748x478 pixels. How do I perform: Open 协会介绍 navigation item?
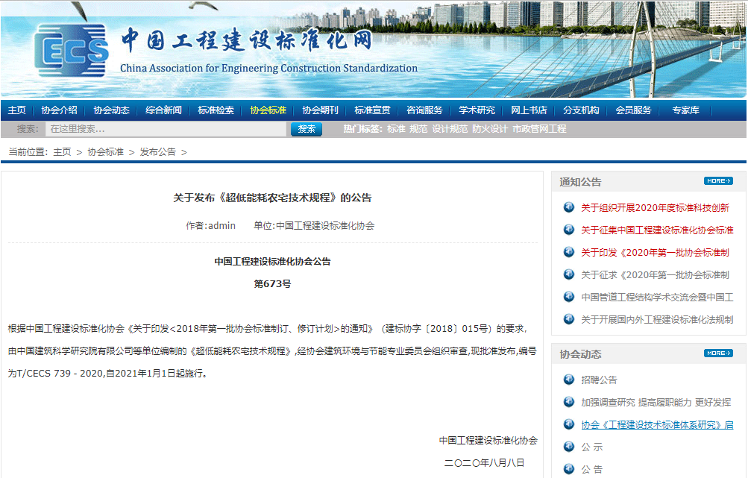[59, 110]
